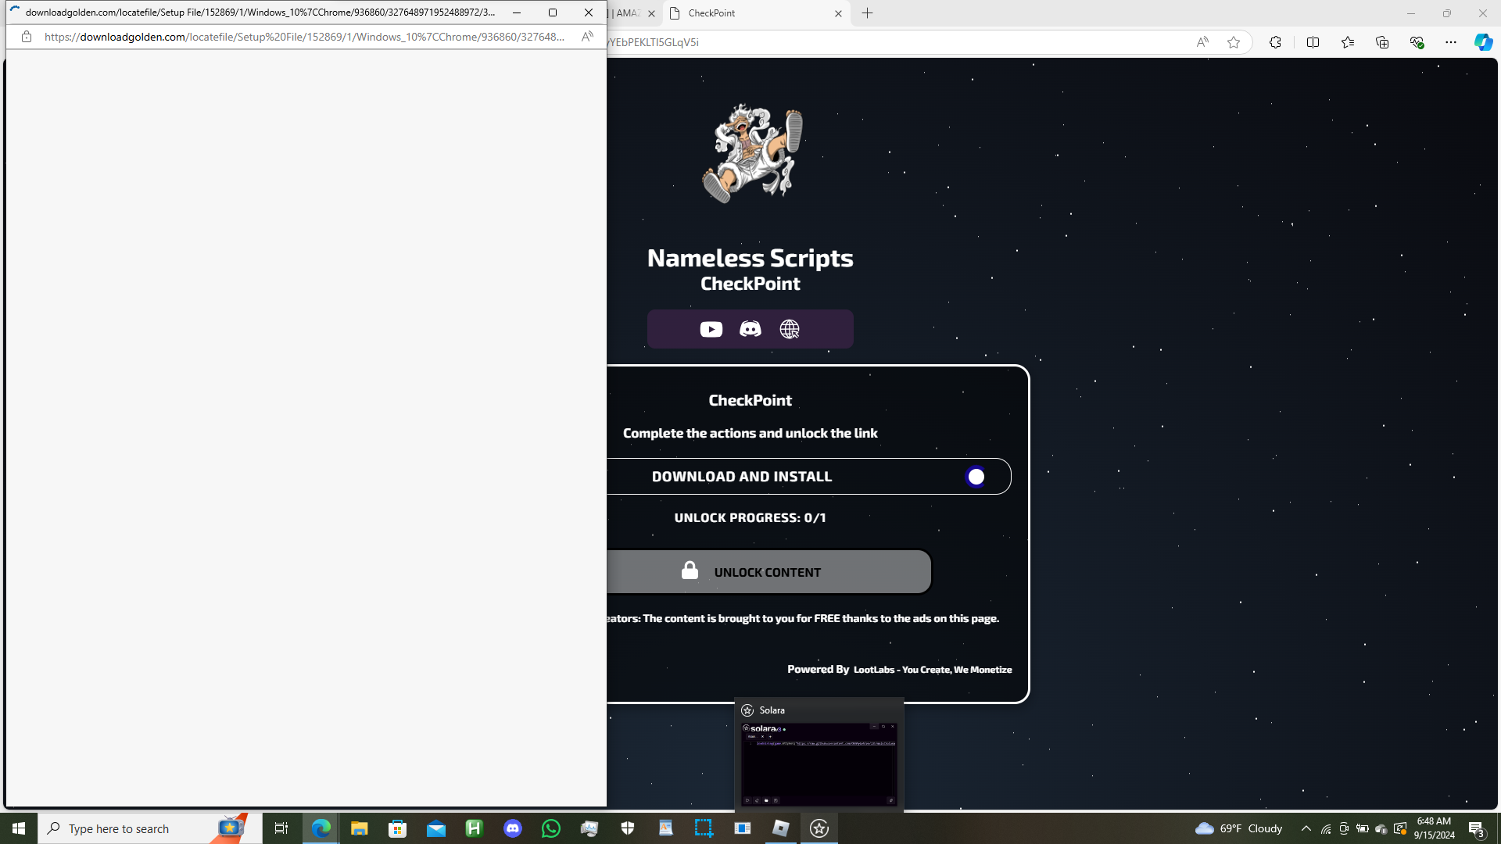Open the Windows Start menu
The height and width of the screenshot is (844, 1501).
19,828
